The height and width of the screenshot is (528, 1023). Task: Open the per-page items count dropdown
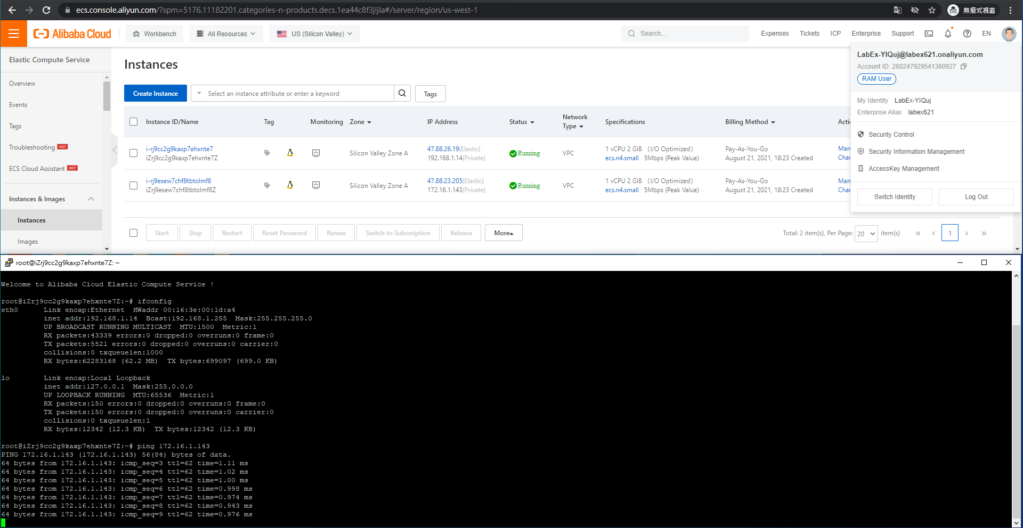coord(866,233)
